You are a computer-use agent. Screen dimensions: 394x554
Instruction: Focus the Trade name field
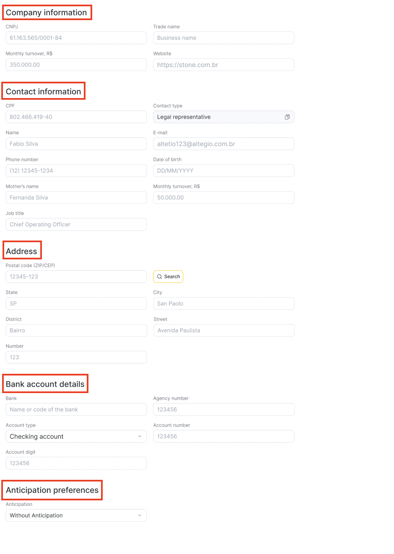pyautogui.click(x=223, y=38)
